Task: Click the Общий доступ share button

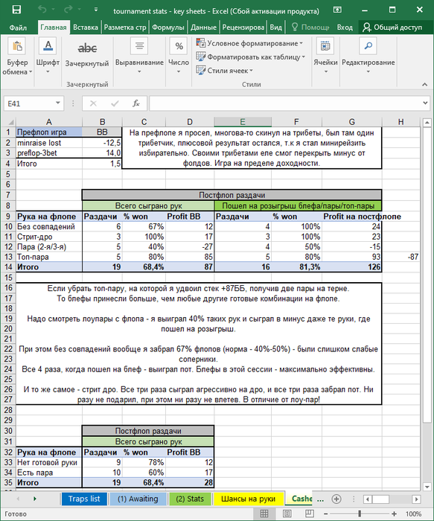Action: [x=393, y=28]
